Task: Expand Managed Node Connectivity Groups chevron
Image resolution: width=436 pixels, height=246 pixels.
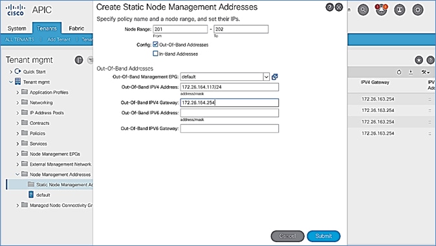Action: click(17, 205)
